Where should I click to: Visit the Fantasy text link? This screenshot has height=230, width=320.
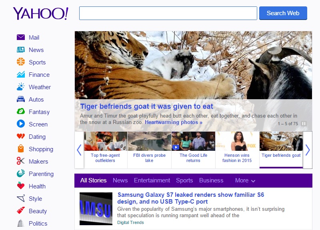pyautogui.click(x=39, y=112)
